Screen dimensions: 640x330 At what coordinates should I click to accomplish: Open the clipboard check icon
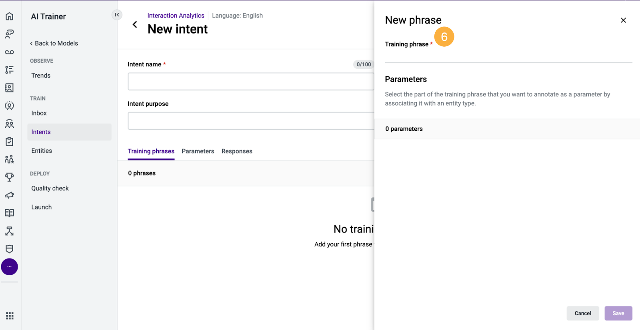(10, 141)
